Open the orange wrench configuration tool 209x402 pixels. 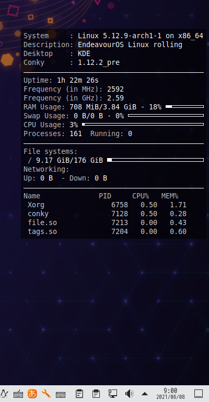[x=46, y=394]
